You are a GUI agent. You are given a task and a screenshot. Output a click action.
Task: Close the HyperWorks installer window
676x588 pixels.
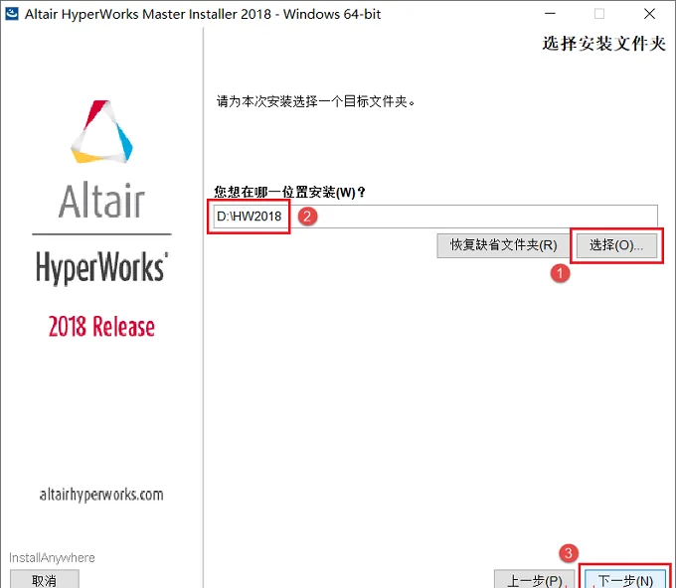point(649,14)
